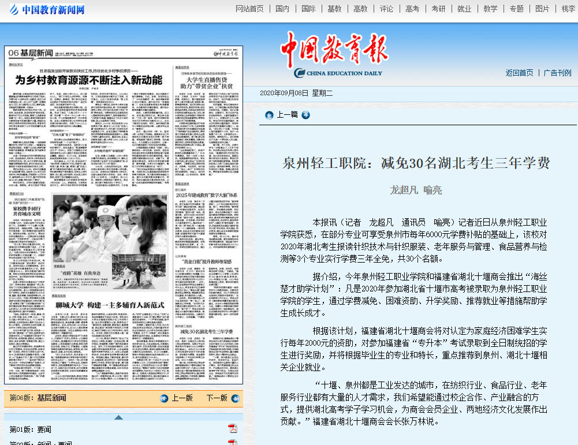Open the 基教 nav item
The width and height of the screenshot is (578, 445).
pos(334,9)
